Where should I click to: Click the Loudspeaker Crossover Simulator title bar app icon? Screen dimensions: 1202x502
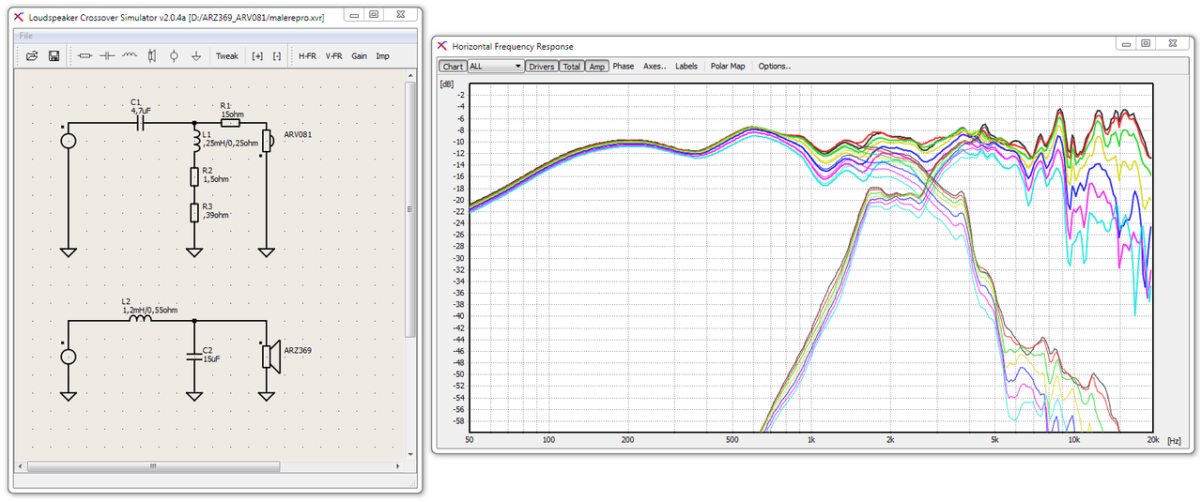click(x=19, y=15)
